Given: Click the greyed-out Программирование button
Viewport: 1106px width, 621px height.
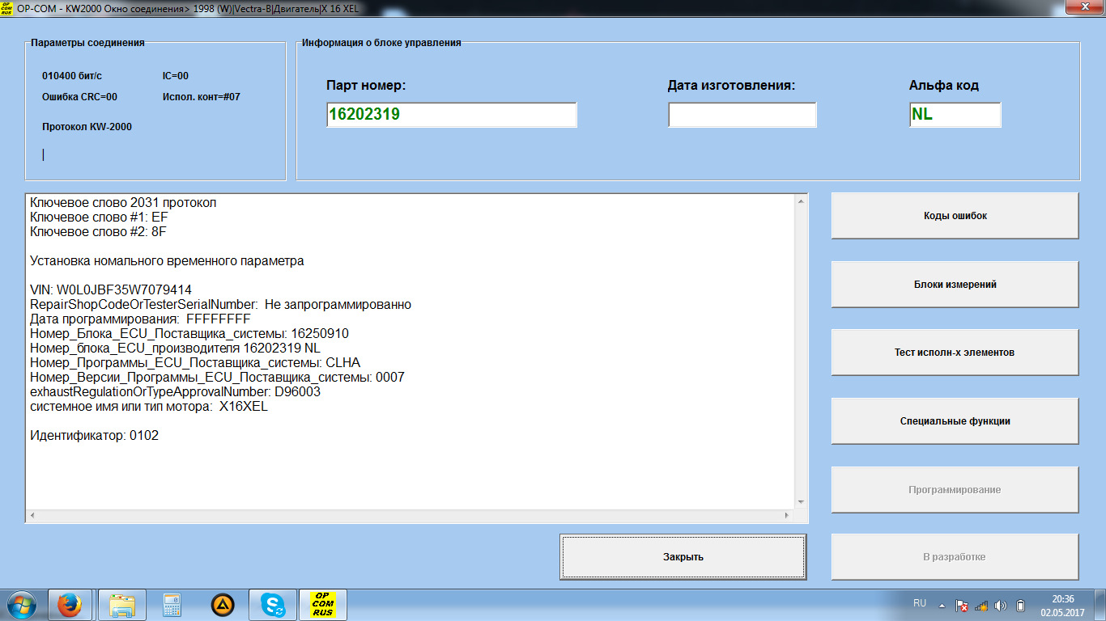Looking at the screenshot, I should pos(955,489).
